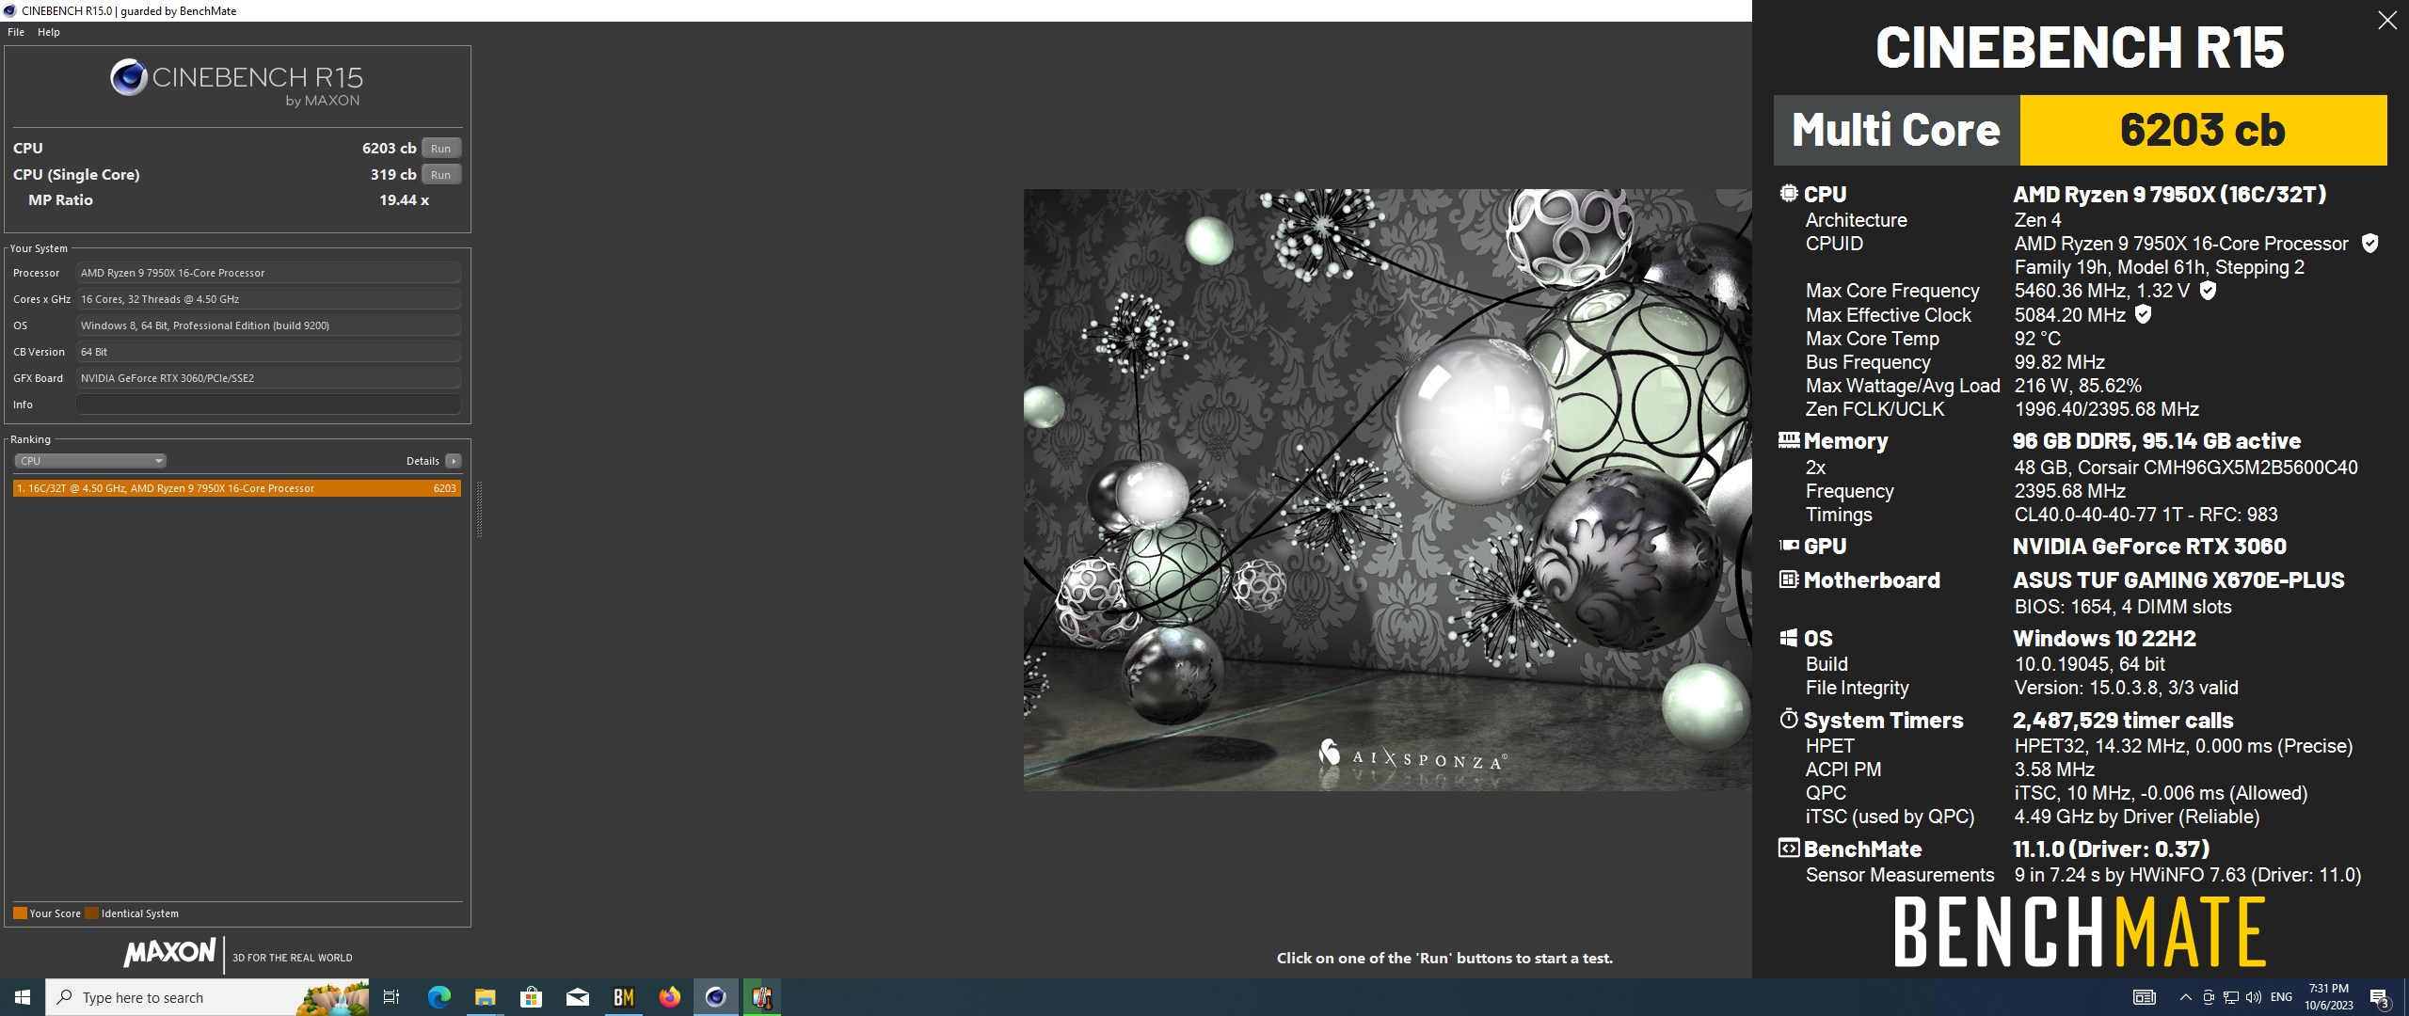Open the Windows Start menu
The width and height of the screenshot is (2409, 1016).
pos(23,997)
